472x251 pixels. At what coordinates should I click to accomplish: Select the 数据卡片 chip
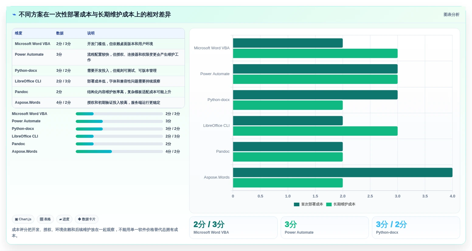pos(87,219)
